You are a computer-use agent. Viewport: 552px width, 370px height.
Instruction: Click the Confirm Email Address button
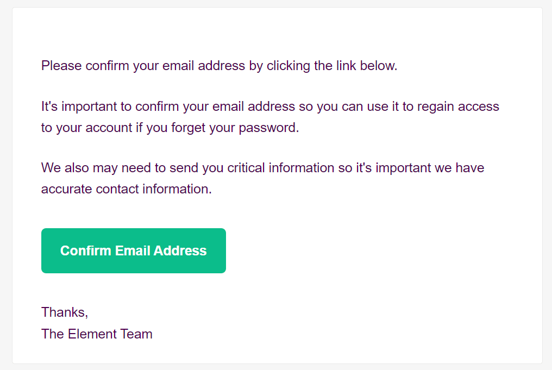(134, 250)
